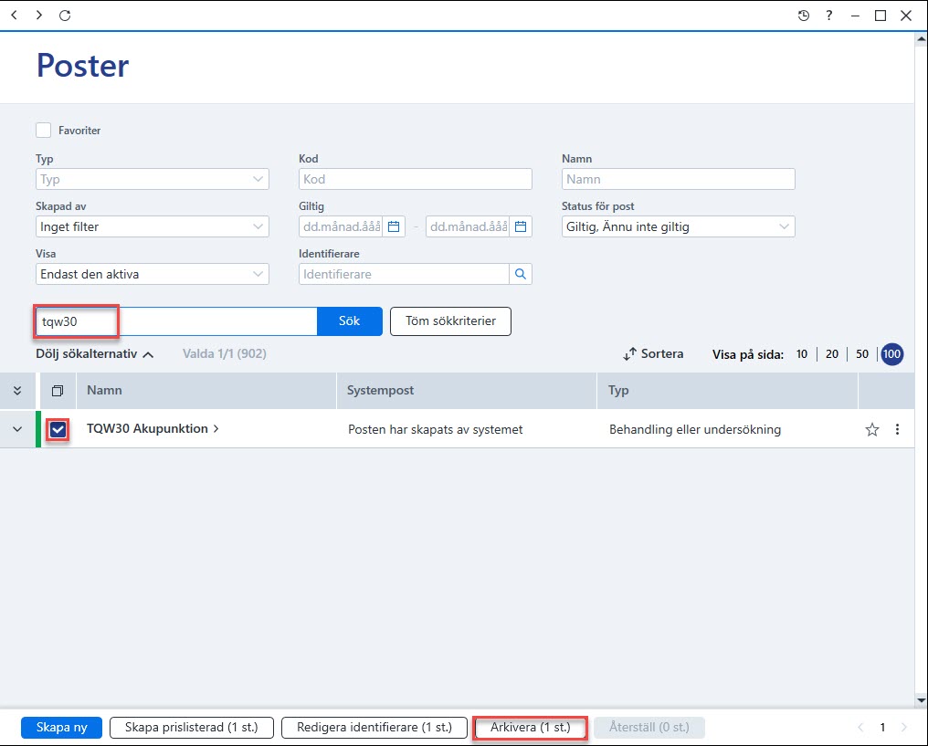
Task: Uncheck the TQW30 Akupunktion row checkbox
Action: tap(58, 429)
